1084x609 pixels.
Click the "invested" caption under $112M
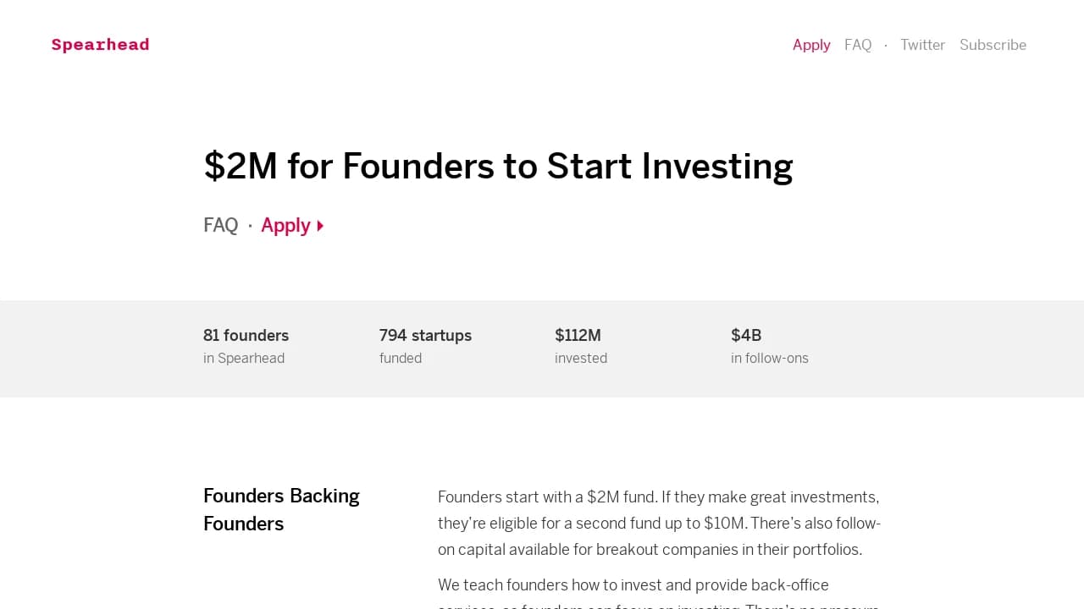(x=581, y=358)
